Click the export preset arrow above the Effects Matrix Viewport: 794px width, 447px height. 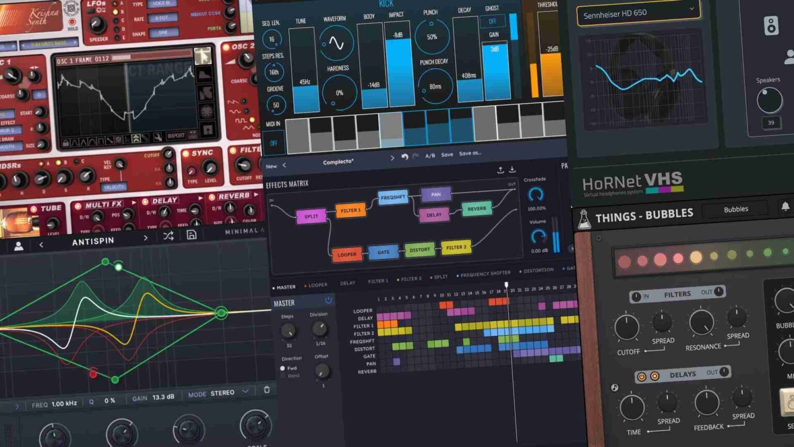(500, 170)
